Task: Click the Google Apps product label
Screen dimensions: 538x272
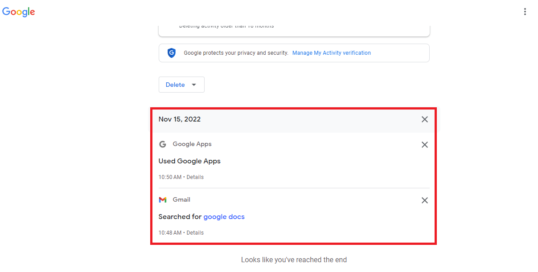Action: [192, 144]
